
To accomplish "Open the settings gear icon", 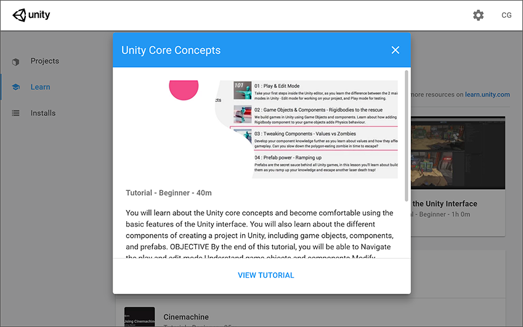I will (478, 15).
